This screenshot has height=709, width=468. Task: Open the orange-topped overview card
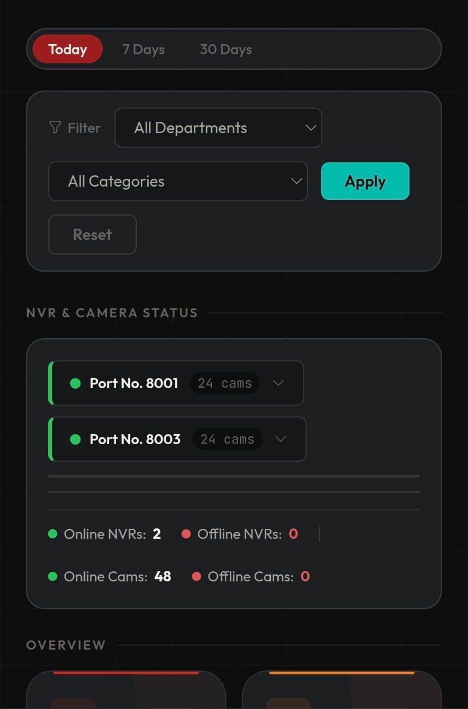(341, 691)
